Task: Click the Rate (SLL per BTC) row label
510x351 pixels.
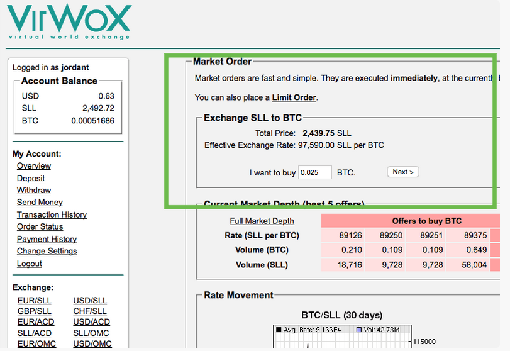Action: click(x=262, y=235)
